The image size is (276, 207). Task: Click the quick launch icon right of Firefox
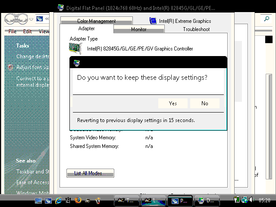pos(88,200)
